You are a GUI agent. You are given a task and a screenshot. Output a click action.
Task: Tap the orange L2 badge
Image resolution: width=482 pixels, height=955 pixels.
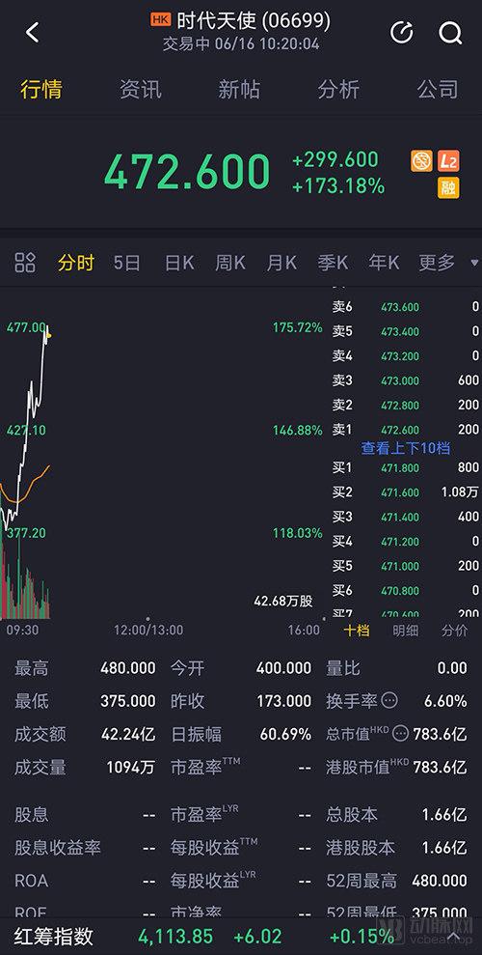click(448, 162)
